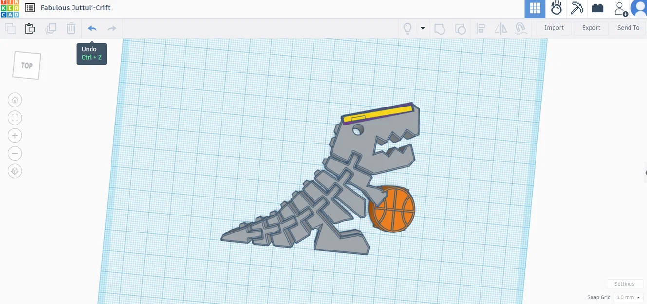Duplicate the selected object
Screen dimensions: 647x304
click(51, 28)
